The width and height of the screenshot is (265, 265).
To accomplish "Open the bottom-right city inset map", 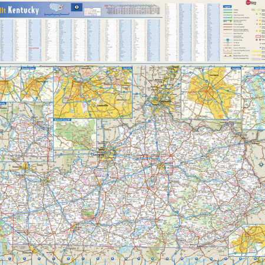I will click(247, 240).
